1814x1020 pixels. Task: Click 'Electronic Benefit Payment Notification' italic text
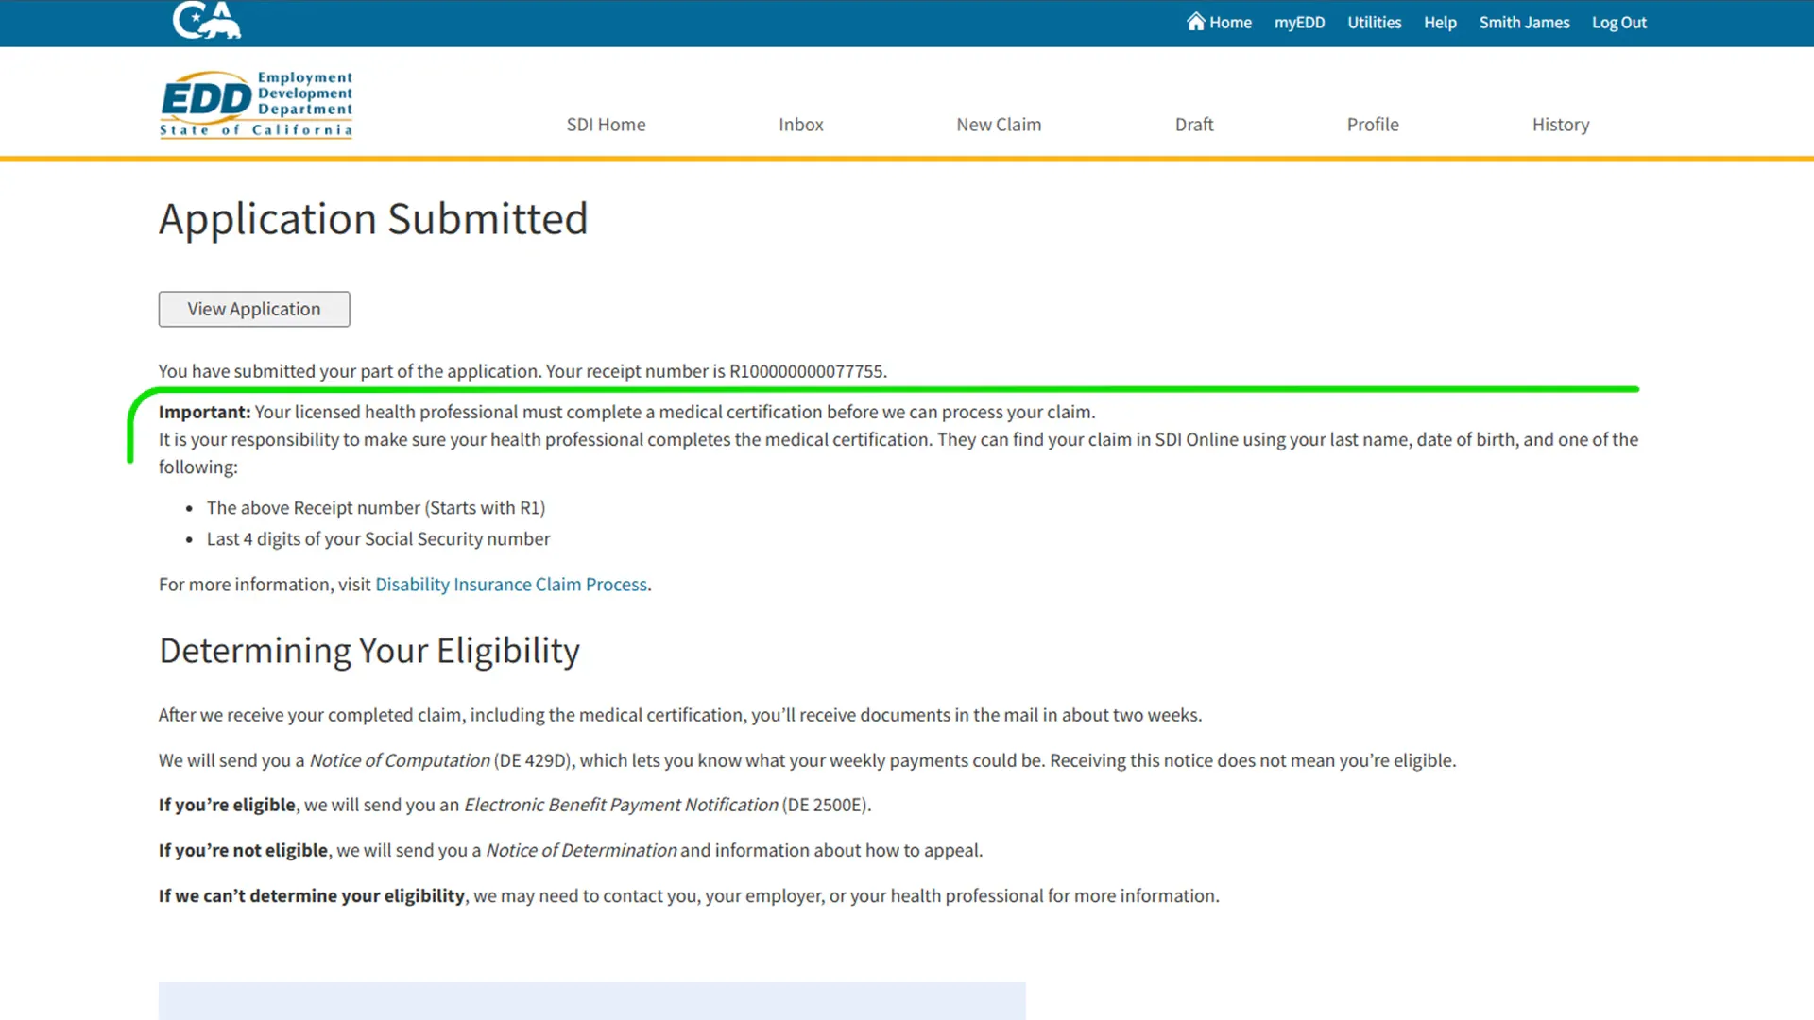coord(621,805)
